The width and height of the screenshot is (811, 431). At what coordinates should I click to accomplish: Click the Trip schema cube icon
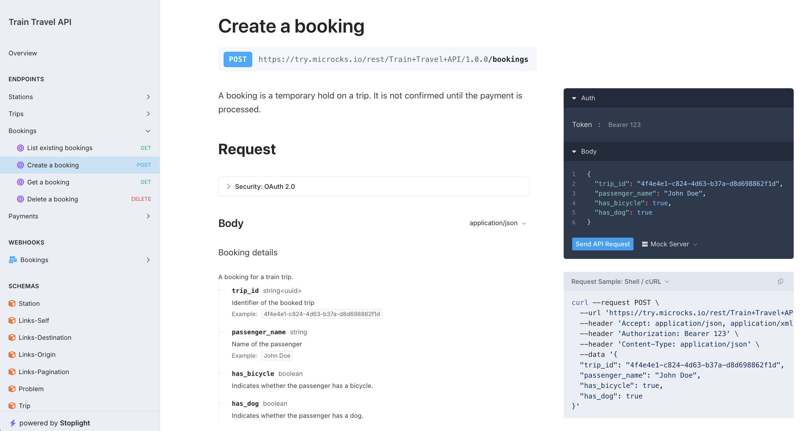12,405
